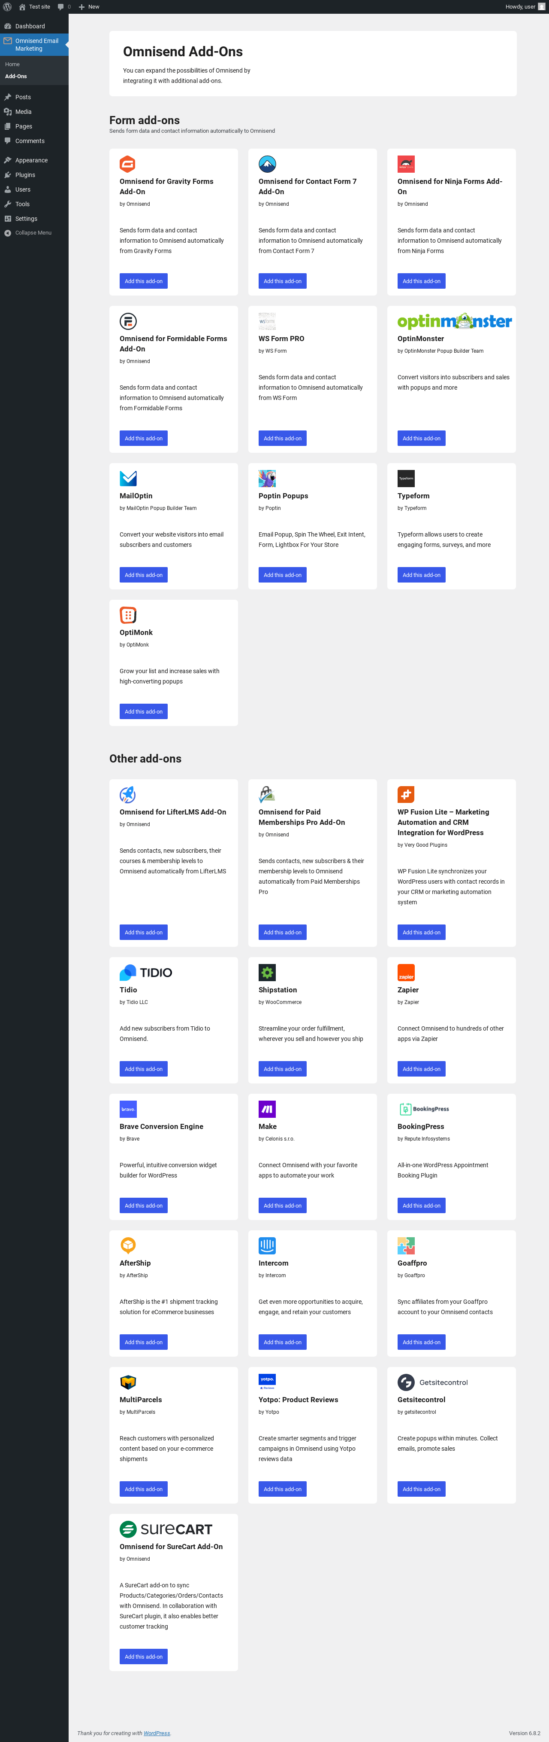Screen dimensions: 549x1742
Task: Go to the Omnisend Home submenu
Action: click(12, 64)
